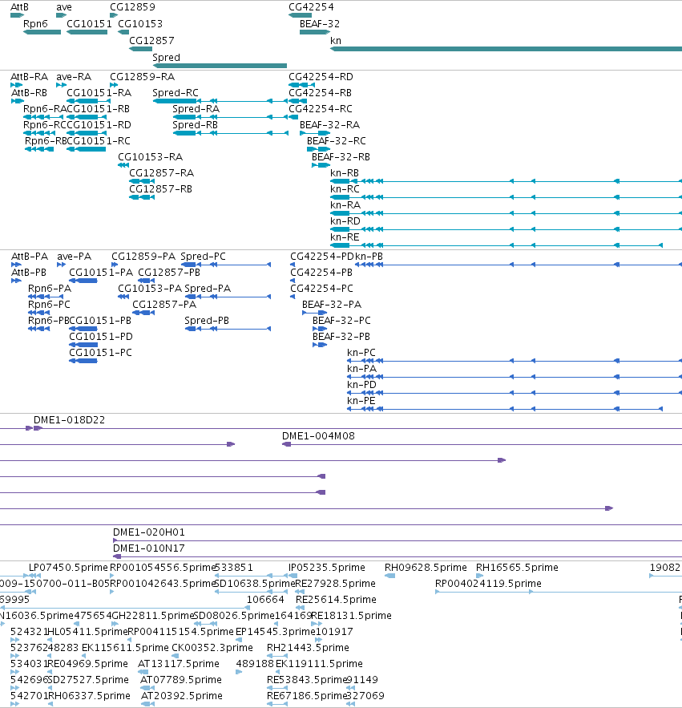
Task: Click EST RE27928.5prime
Action: coord(300,592)
